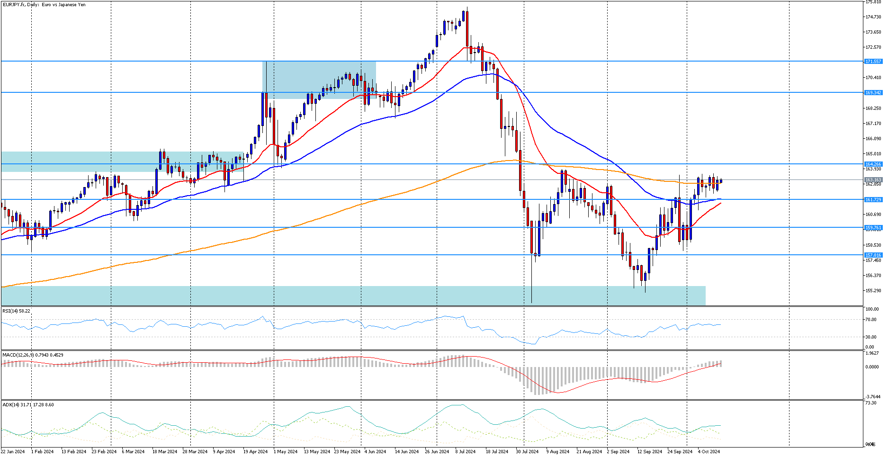Screen dimensions: 888x457
Task: Click the 174.730 price scale value
Action: [873, 17]
